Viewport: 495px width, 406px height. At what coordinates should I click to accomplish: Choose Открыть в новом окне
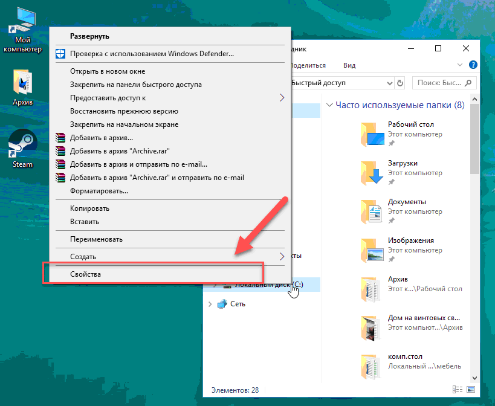[x=170, y=71]
